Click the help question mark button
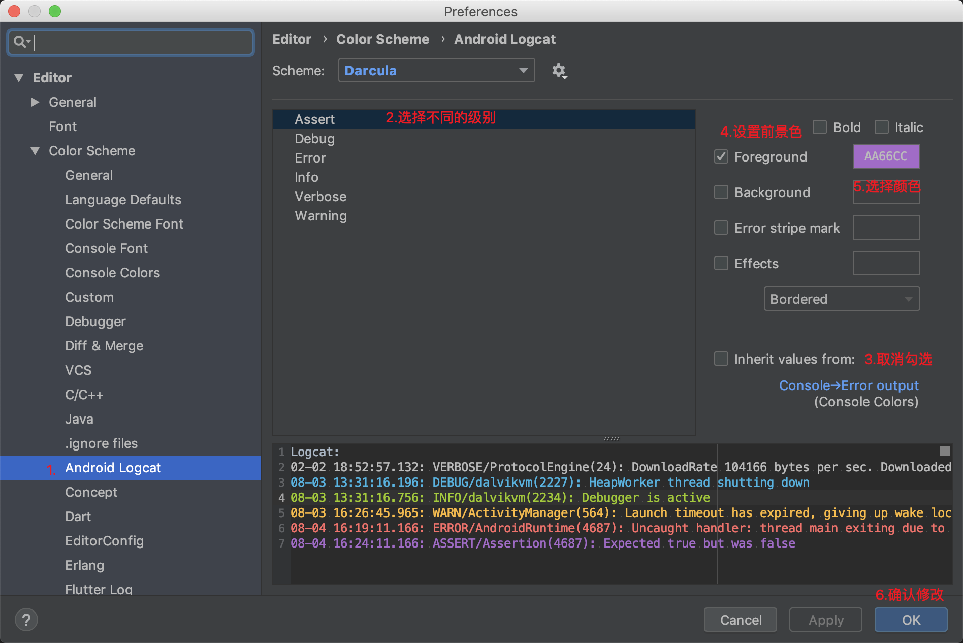Image resolution: width=963 pixels, height=643 pixels. (26, 620)
